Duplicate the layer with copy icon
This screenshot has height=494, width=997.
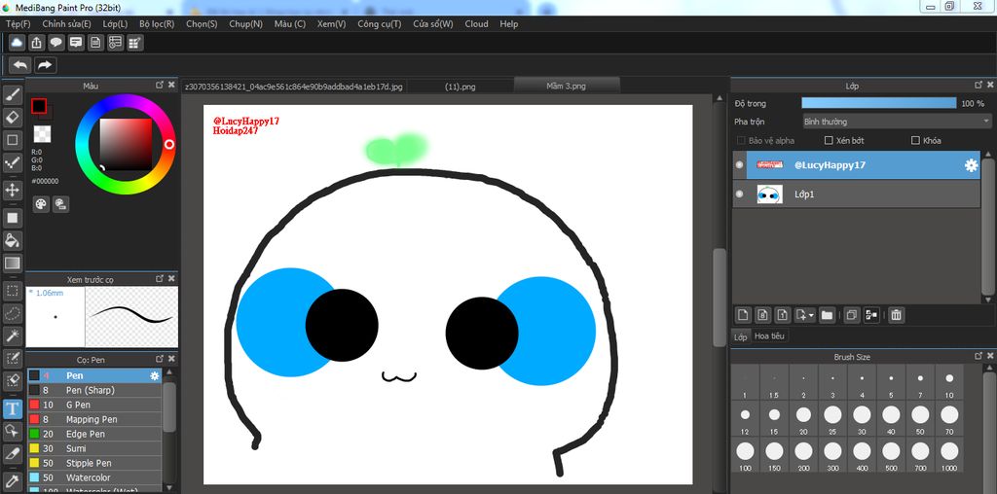point(851,314)
